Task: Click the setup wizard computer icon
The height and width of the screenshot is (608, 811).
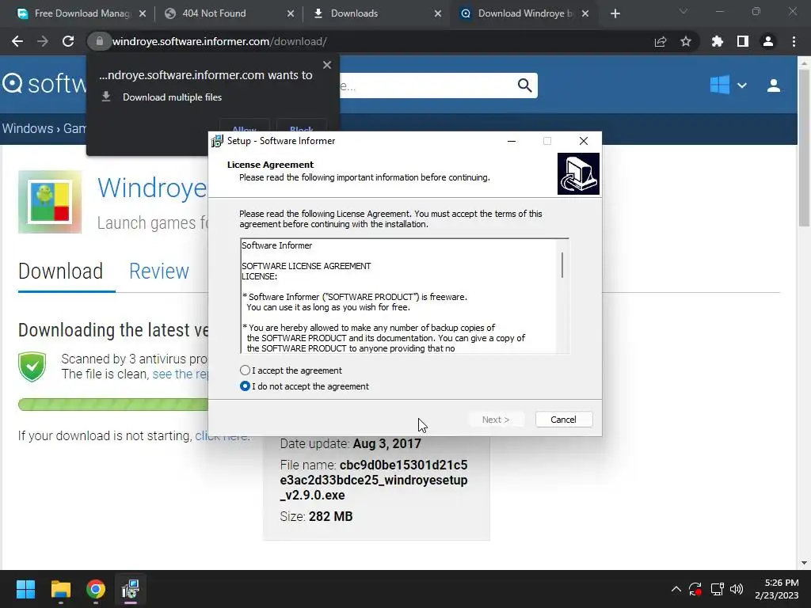Action: pos(578,173)
